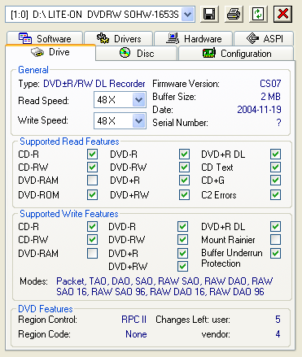302x357 pixels.
Task: Toggle DVD+RW read feature checkbox
Action: (184, 194)
